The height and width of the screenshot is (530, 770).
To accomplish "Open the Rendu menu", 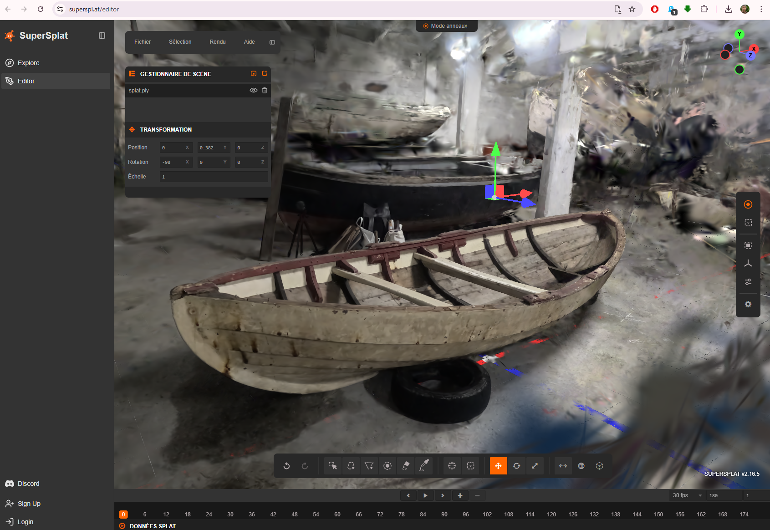I will click(x=217, y=42).
